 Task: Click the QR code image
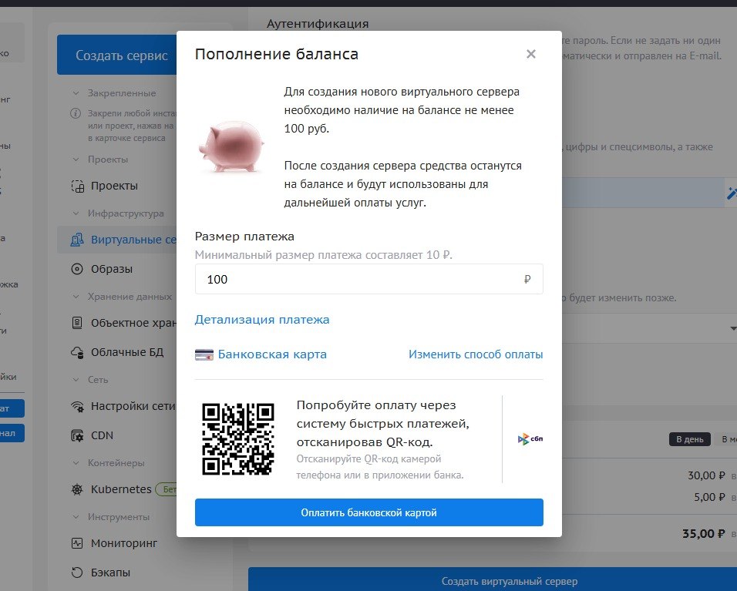point(238,438)
